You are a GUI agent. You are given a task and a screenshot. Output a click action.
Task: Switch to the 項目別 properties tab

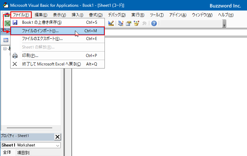23,153
